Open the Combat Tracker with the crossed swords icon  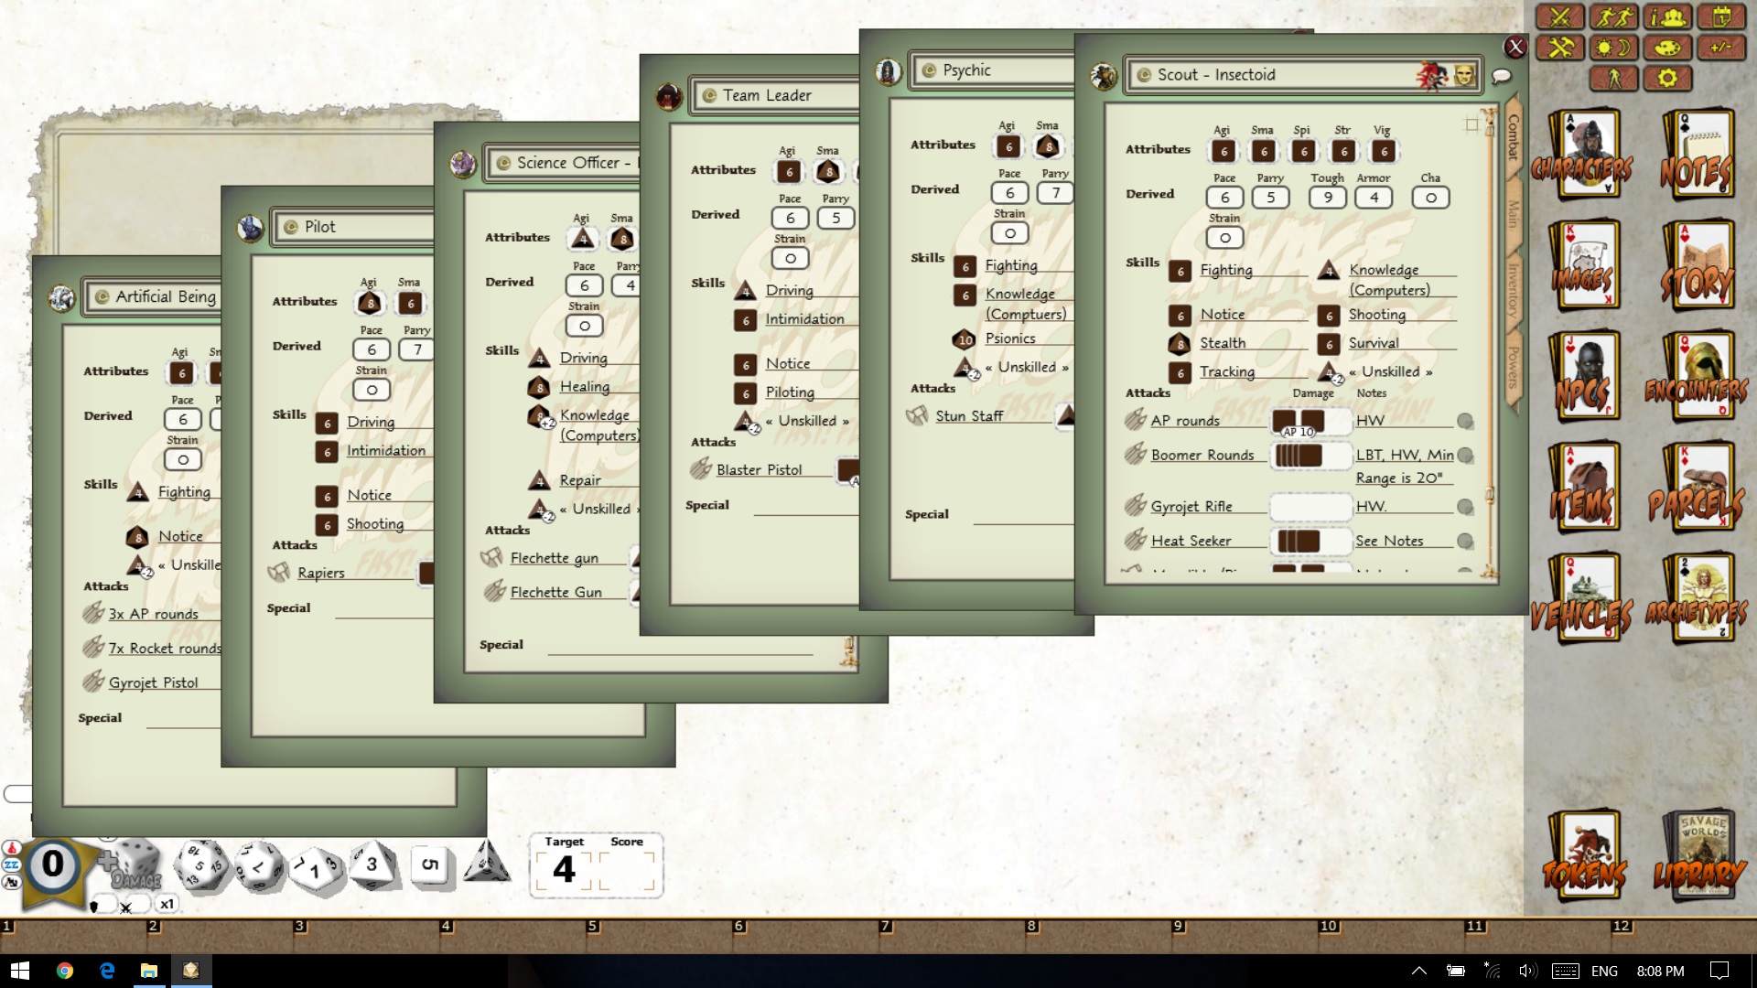pyautogui.click(x=1562, y=16)
